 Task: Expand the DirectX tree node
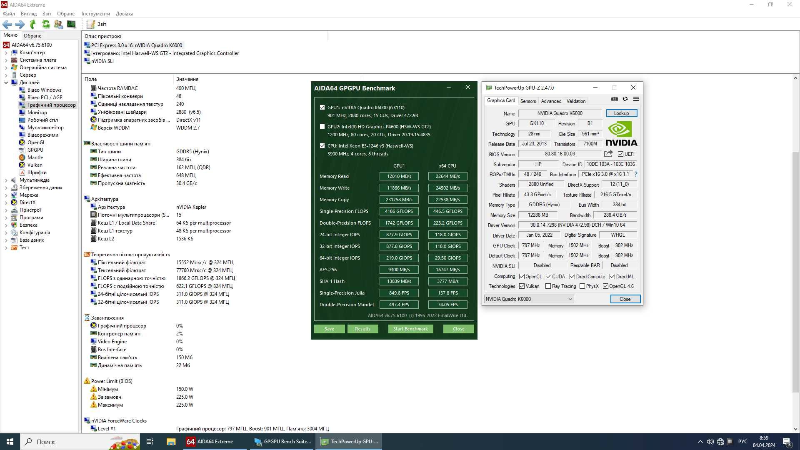[x=6, y=203]
